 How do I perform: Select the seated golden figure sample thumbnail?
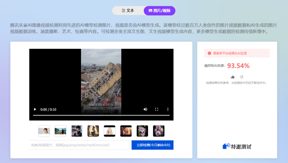[93, 131]
